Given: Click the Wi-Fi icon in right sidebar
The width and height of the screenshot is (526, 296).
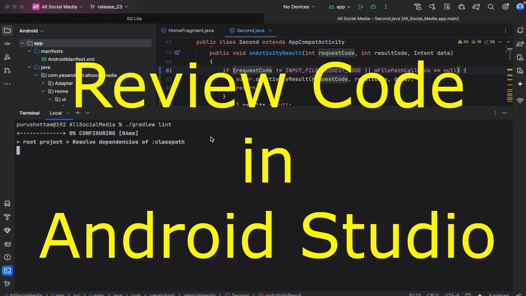Looking at the screenshot, I should 520,100.
